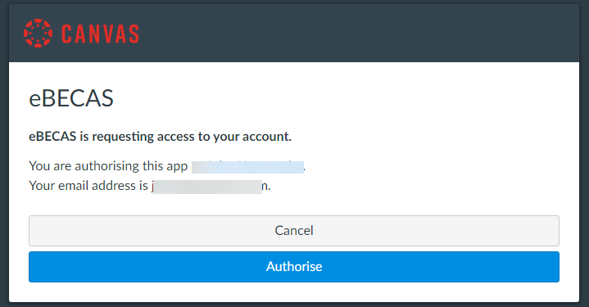
Task: Click the Canvas circular logo icon
Action: click(x=38, y=33)
